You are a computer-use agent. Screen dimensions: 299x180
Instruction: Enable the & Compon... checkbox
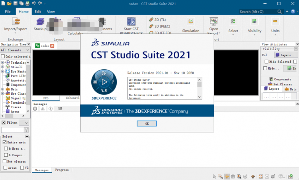(6, 155)
